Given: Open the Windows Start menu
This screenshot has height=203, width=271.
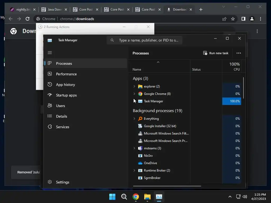Looking at the screenshot, I should point(112,197).
